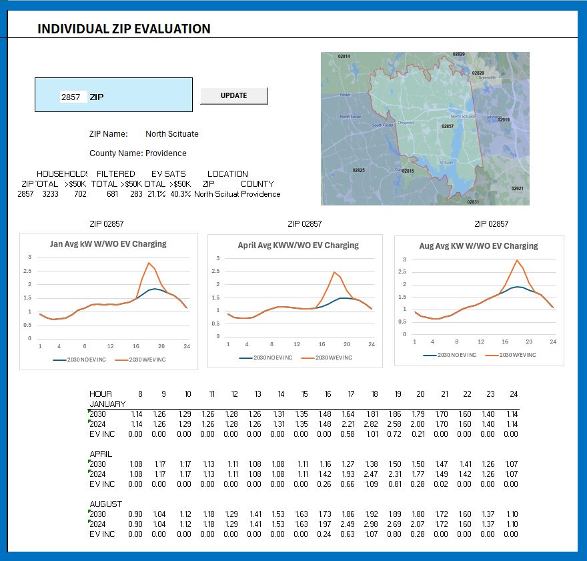Screen dimensions: 587x561
Task: Select January 2024 value 2.82
Action: 371,424
